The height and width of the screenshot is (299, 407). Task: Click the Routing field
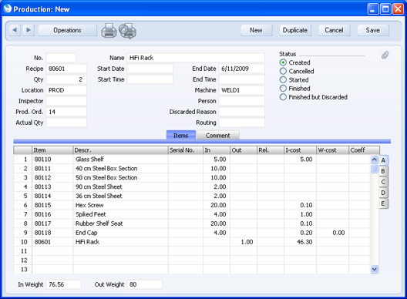tap(242, 123)
